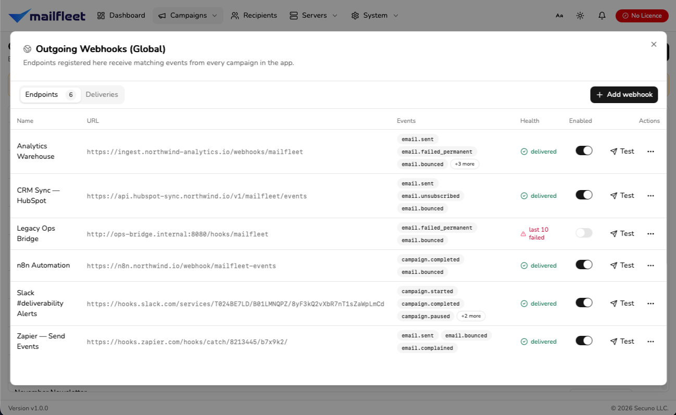Click the n8n.northwind.io webhook URL
The width and height of the screenshot is (676, 415).
tap(181, 266)
